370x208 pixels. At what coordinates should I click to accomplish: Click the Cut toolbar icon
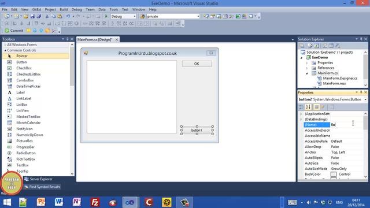47,16
